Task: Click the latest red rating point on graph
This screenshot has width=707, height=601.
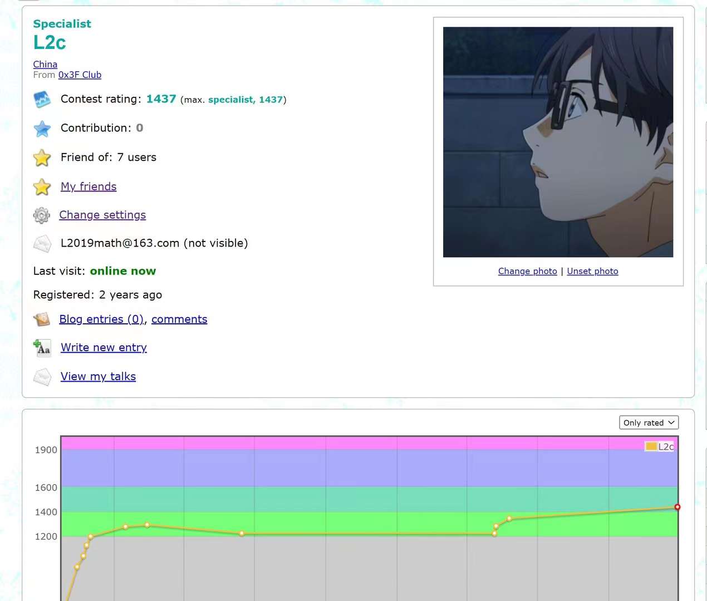Action: tap(677, 507)
